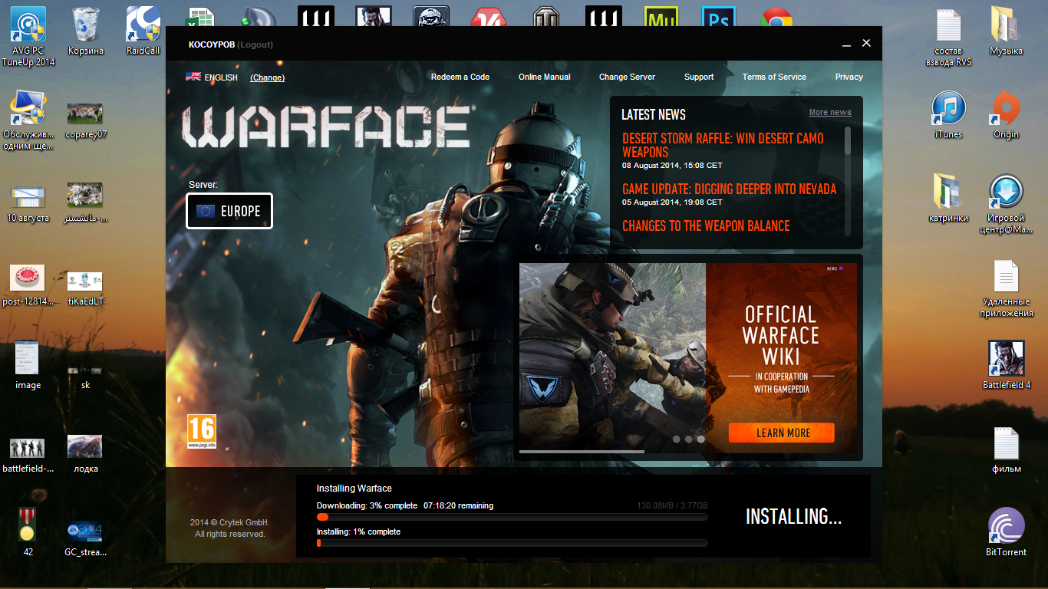Open the 'Game Update: Digging Deeper into Nevada' article

729,189
